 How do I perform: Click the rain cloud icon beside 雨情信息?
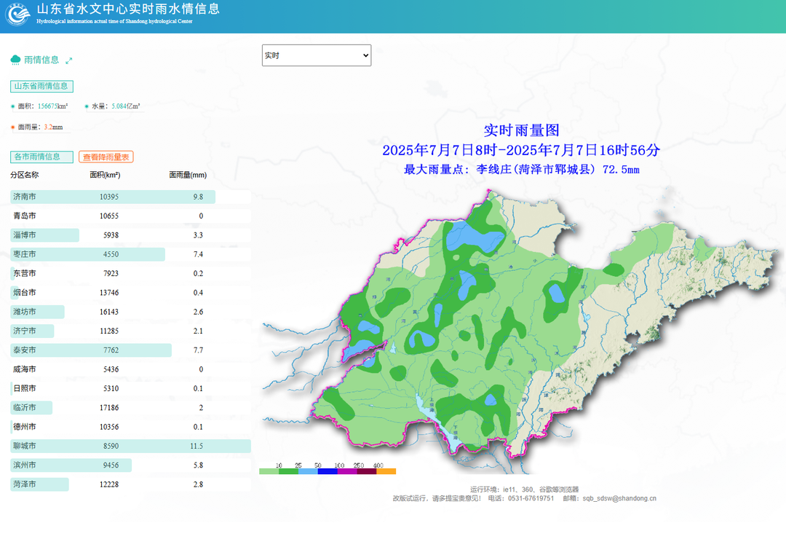click(x=15, y=60)
